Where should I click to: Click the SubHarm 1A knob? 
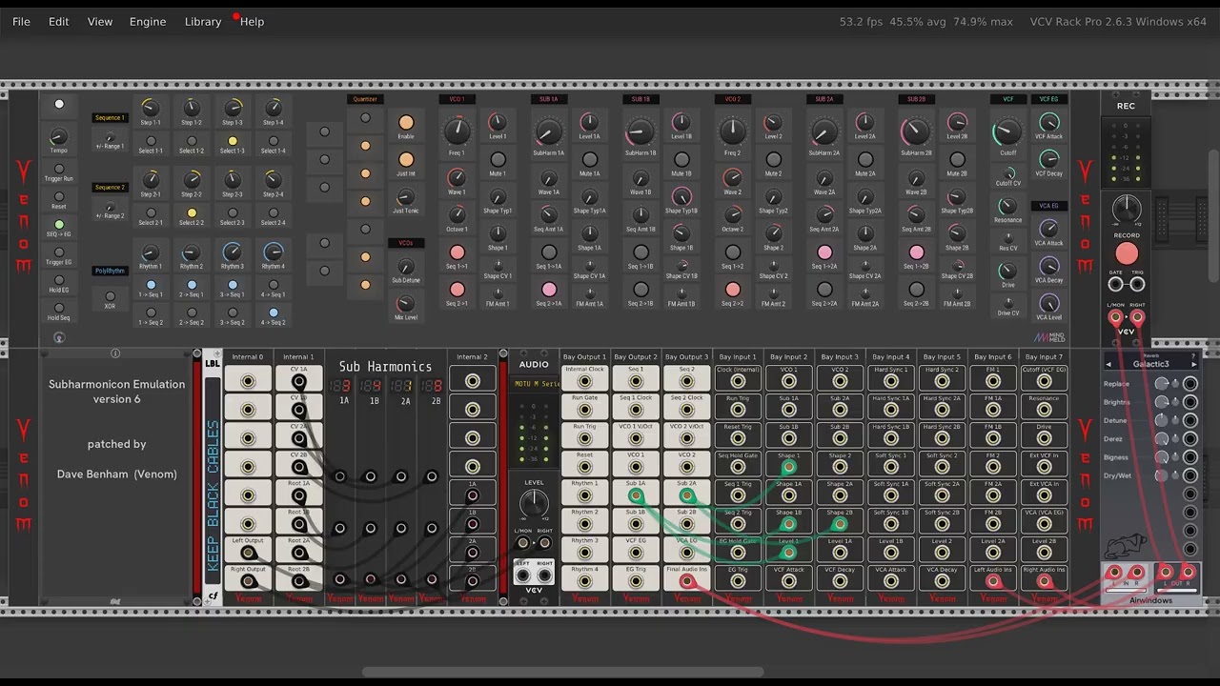[548, 132]
